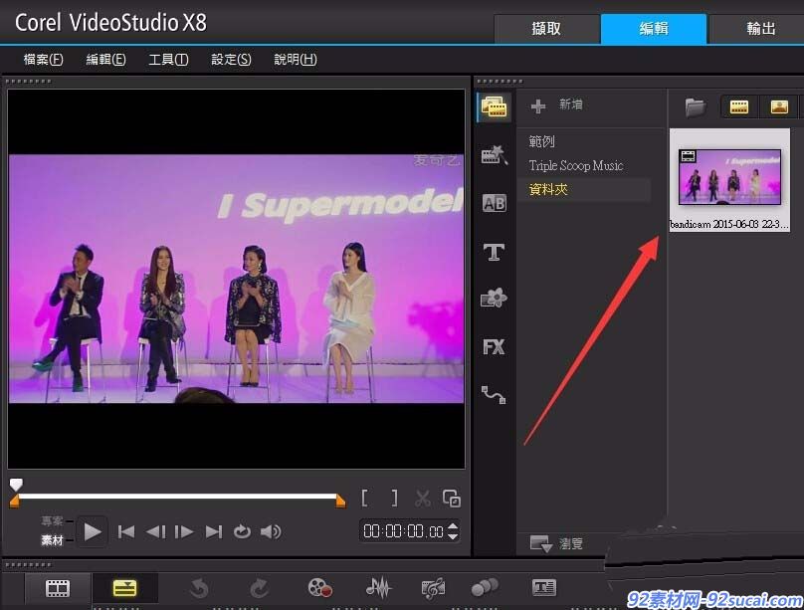
Task: Open the Auto Music tool
Action: (x=433, y=588)
